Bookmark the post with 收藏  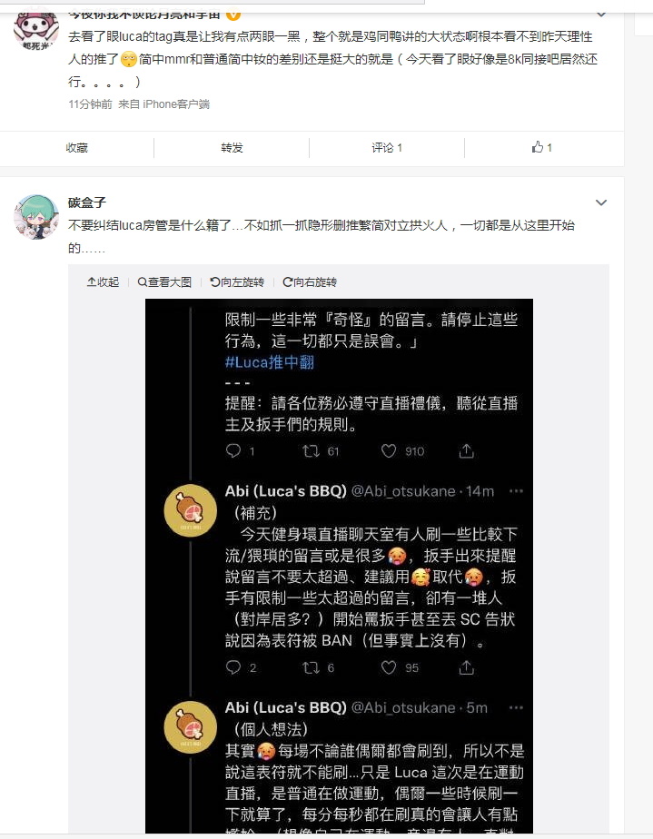(76, 148)
